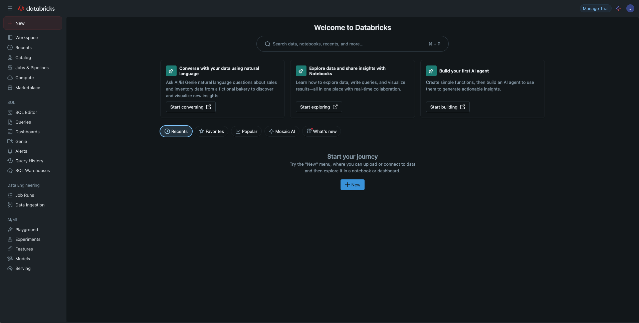Open the AI assistant sparkle icon
Image resolution: width=639 pixels, height=323 pixels.
tap(618, 8)
